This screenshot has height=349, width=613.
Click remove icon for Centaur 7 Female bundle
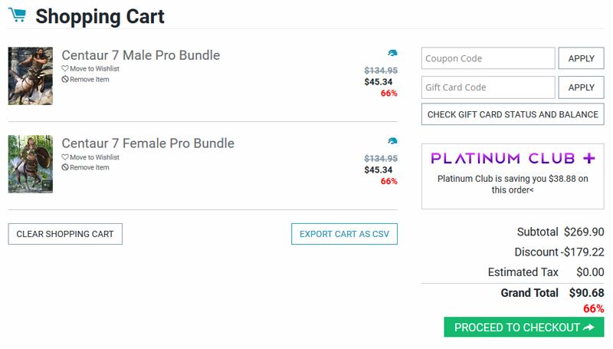[65, 168]
